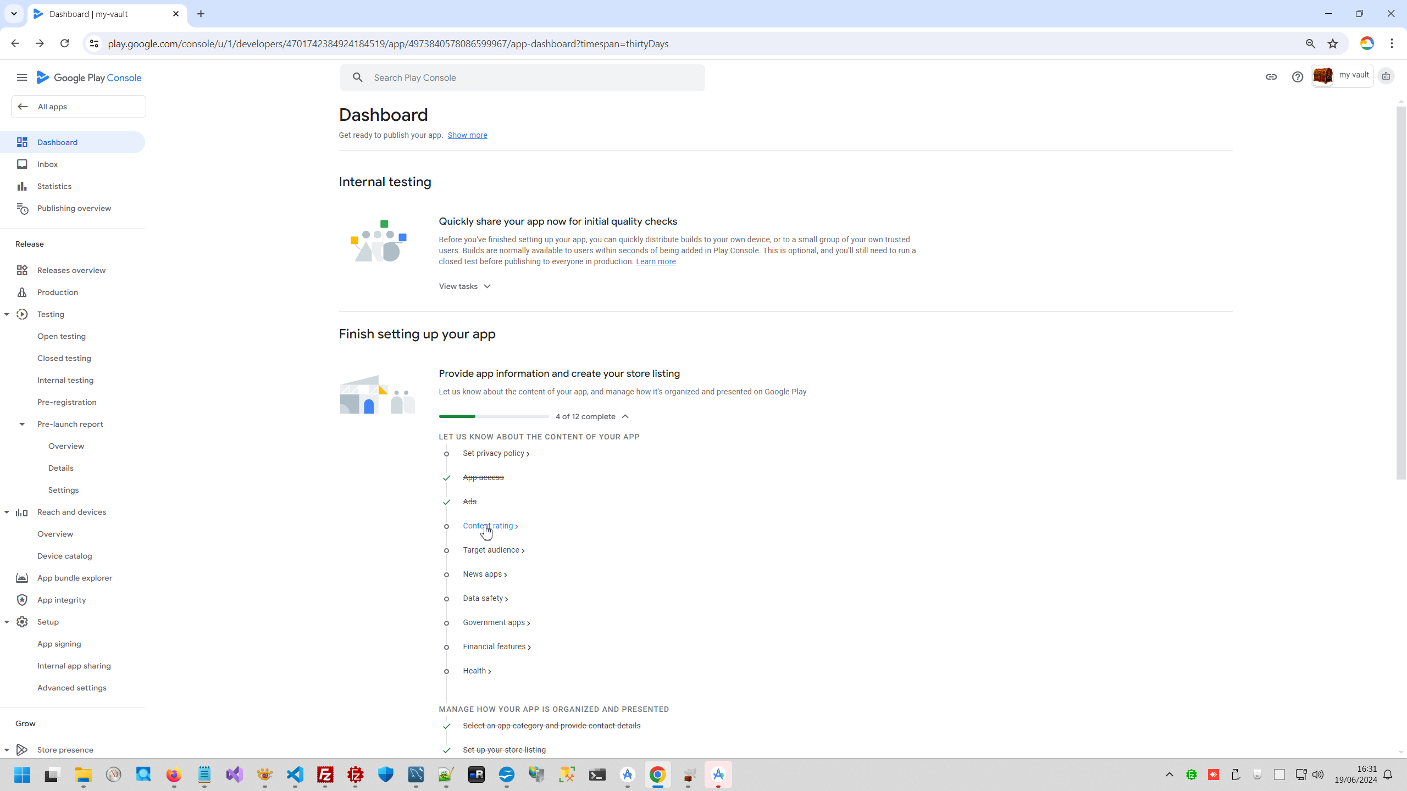Go back to All apps
The width and height of the screenshot is (1407, 791).
pos(78,107)
